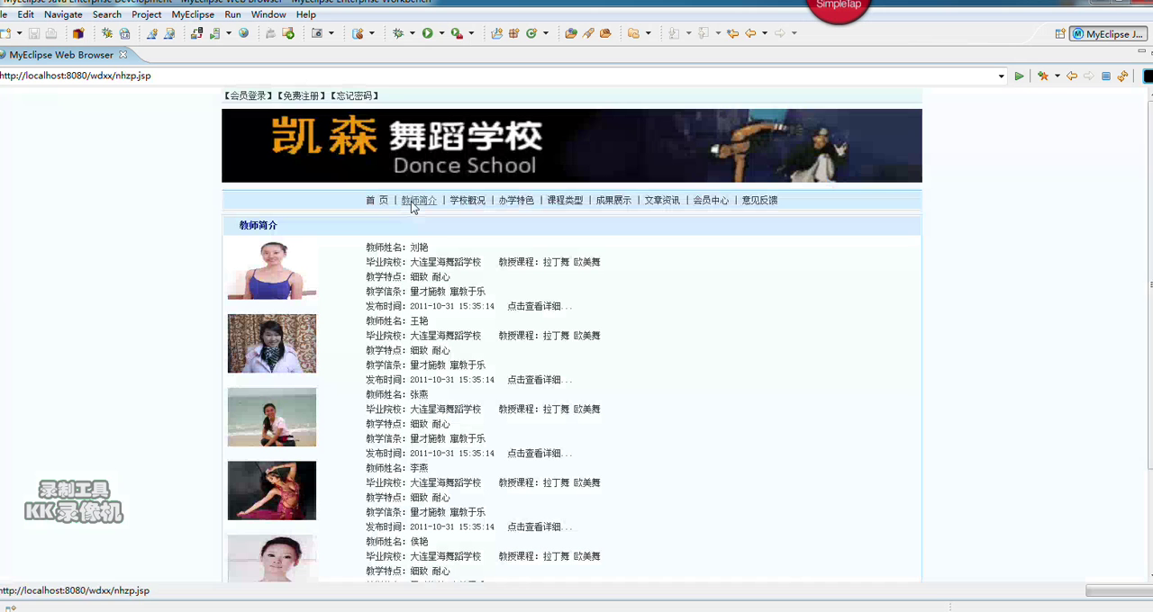
Task: Close the MyEclipse Web Browser tab
Action: click(x=123, y=55)
